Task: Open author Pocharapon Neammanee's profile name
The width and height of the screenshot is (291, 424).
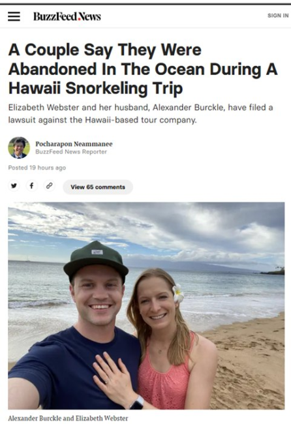Action: coord(74,144)
